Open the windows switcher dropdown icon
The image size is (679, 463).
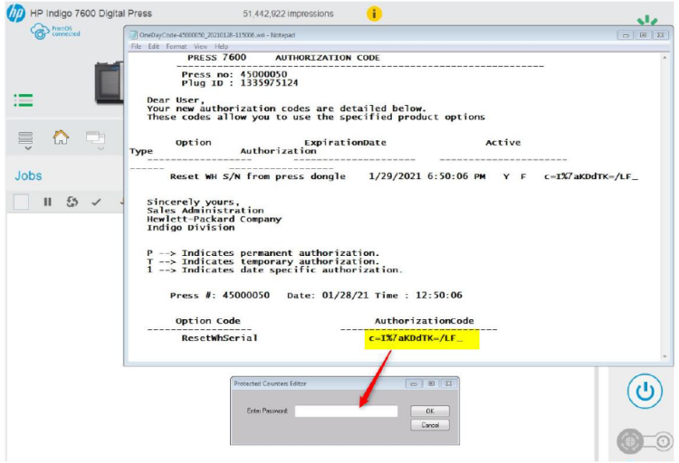[96, 141]
